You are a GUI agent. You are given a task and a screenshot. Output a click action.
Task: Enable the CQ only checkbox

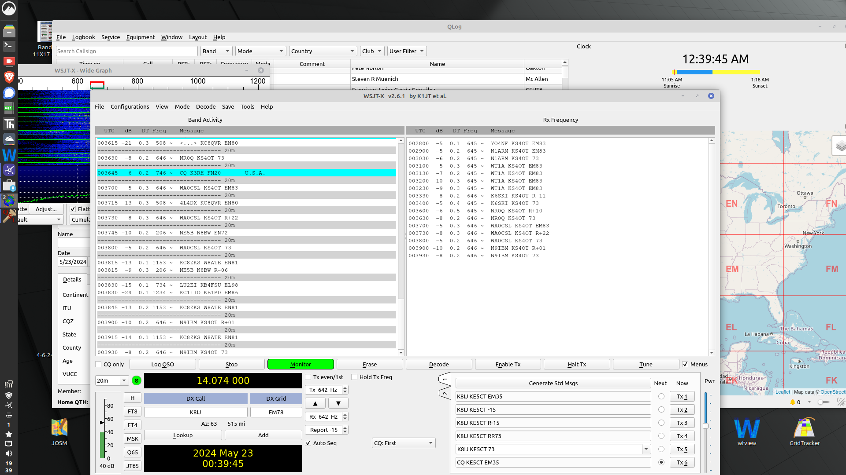pyautogui.click(x=99, y=364)
